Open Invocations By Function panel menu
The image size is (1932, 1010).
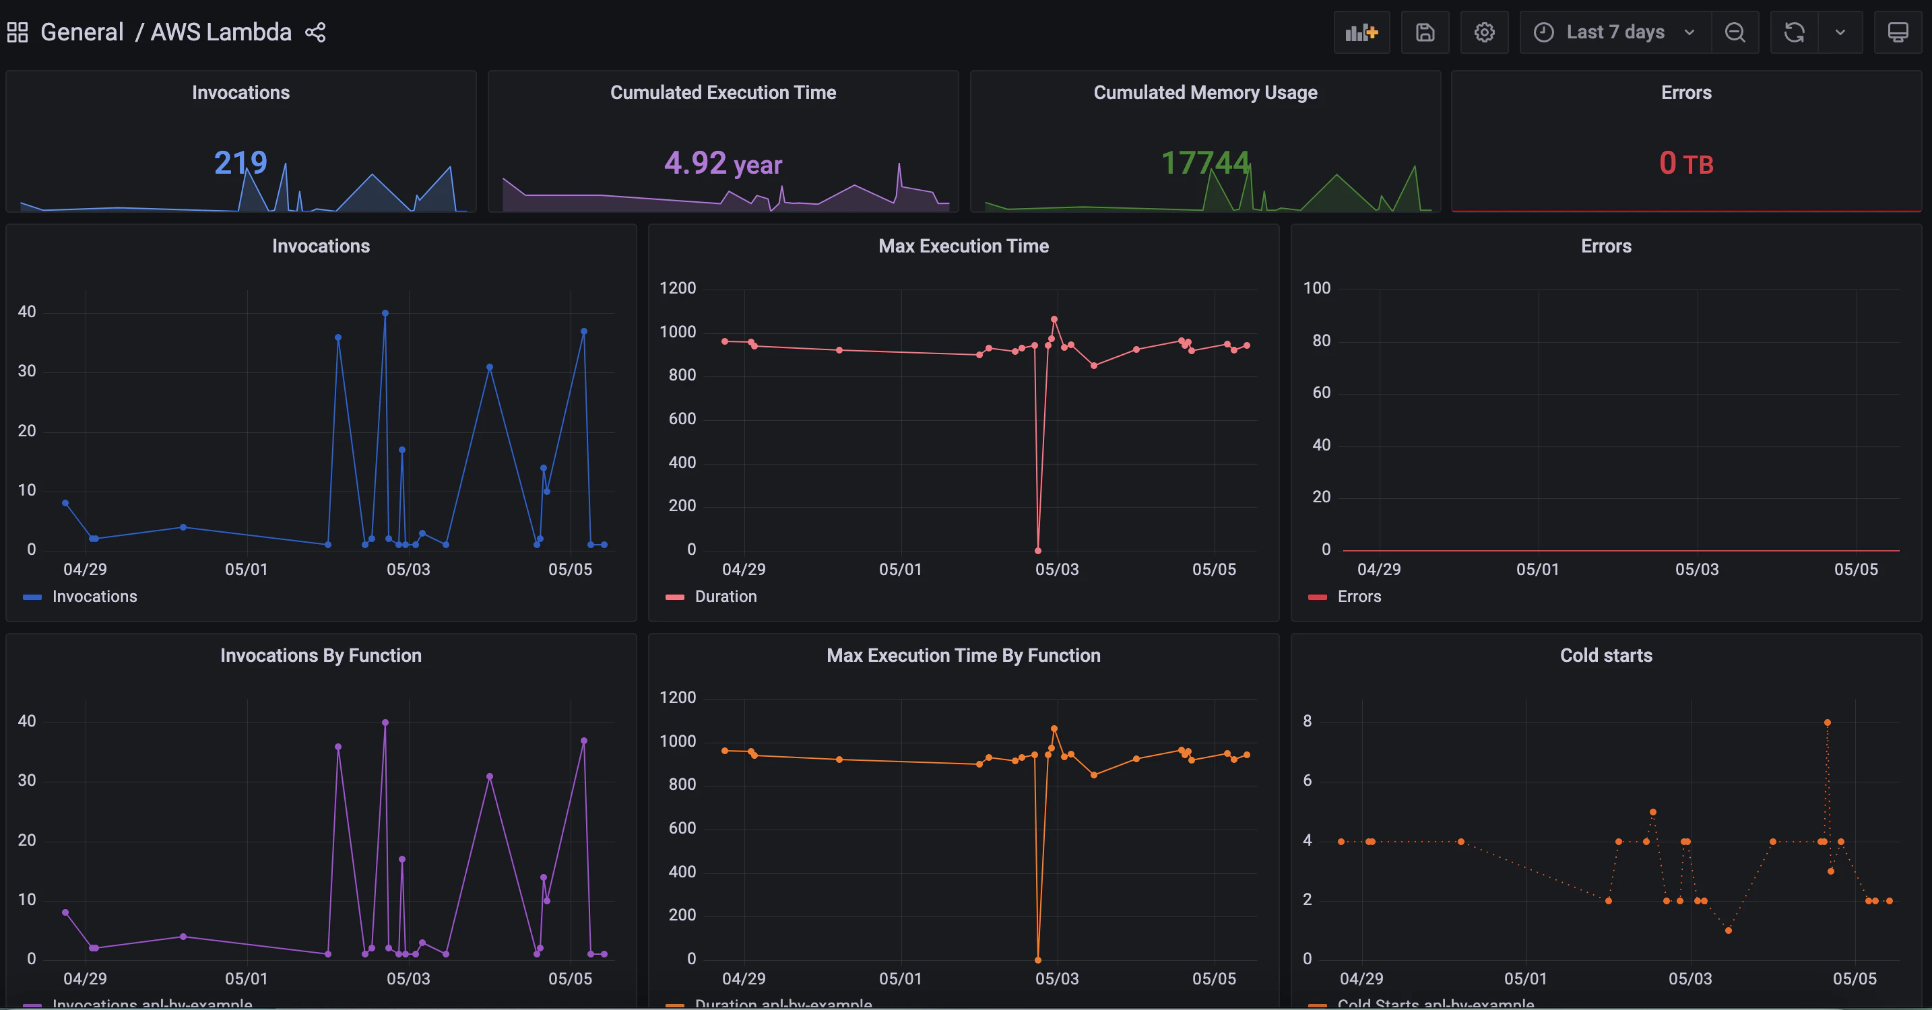click(320, 655)
